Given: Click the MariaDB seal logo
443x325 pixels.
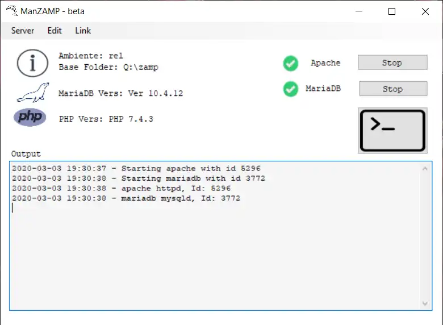Looking at the screenshot, I should [x=33, y=93].
